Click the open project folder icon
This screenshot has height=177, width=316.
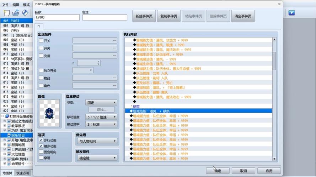[x=16, y=13]
